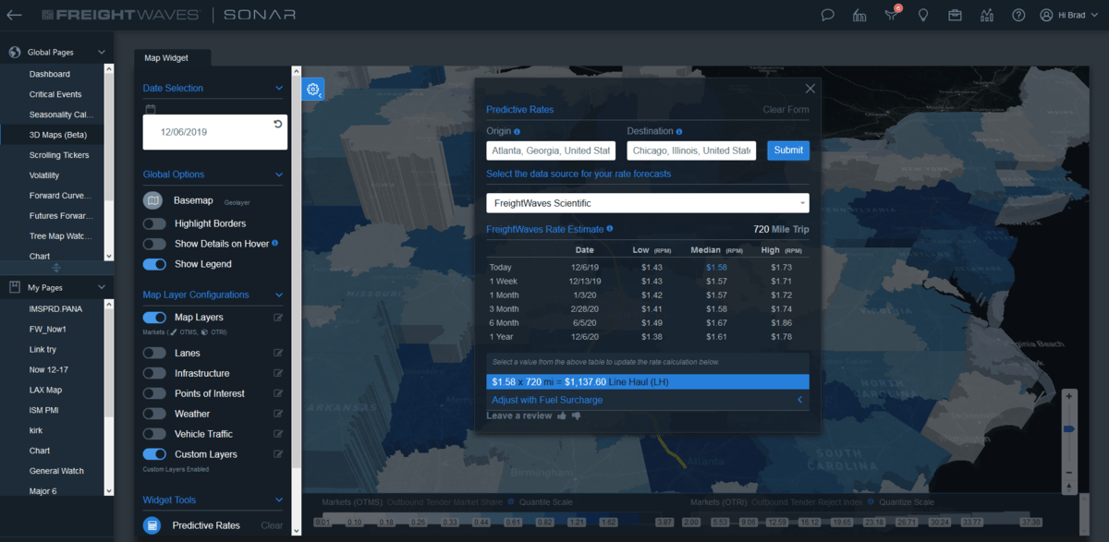Enable the Infrastructure layer toggle

(154, 373)
